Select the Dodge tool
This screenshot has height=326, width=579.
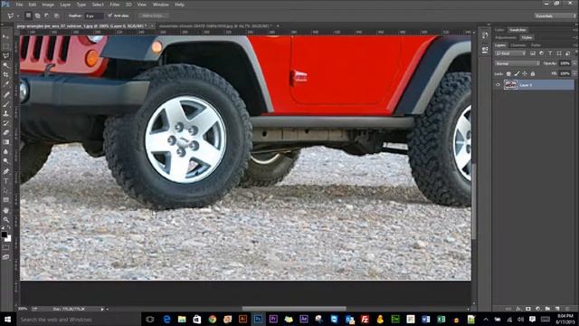click(6, 161)
